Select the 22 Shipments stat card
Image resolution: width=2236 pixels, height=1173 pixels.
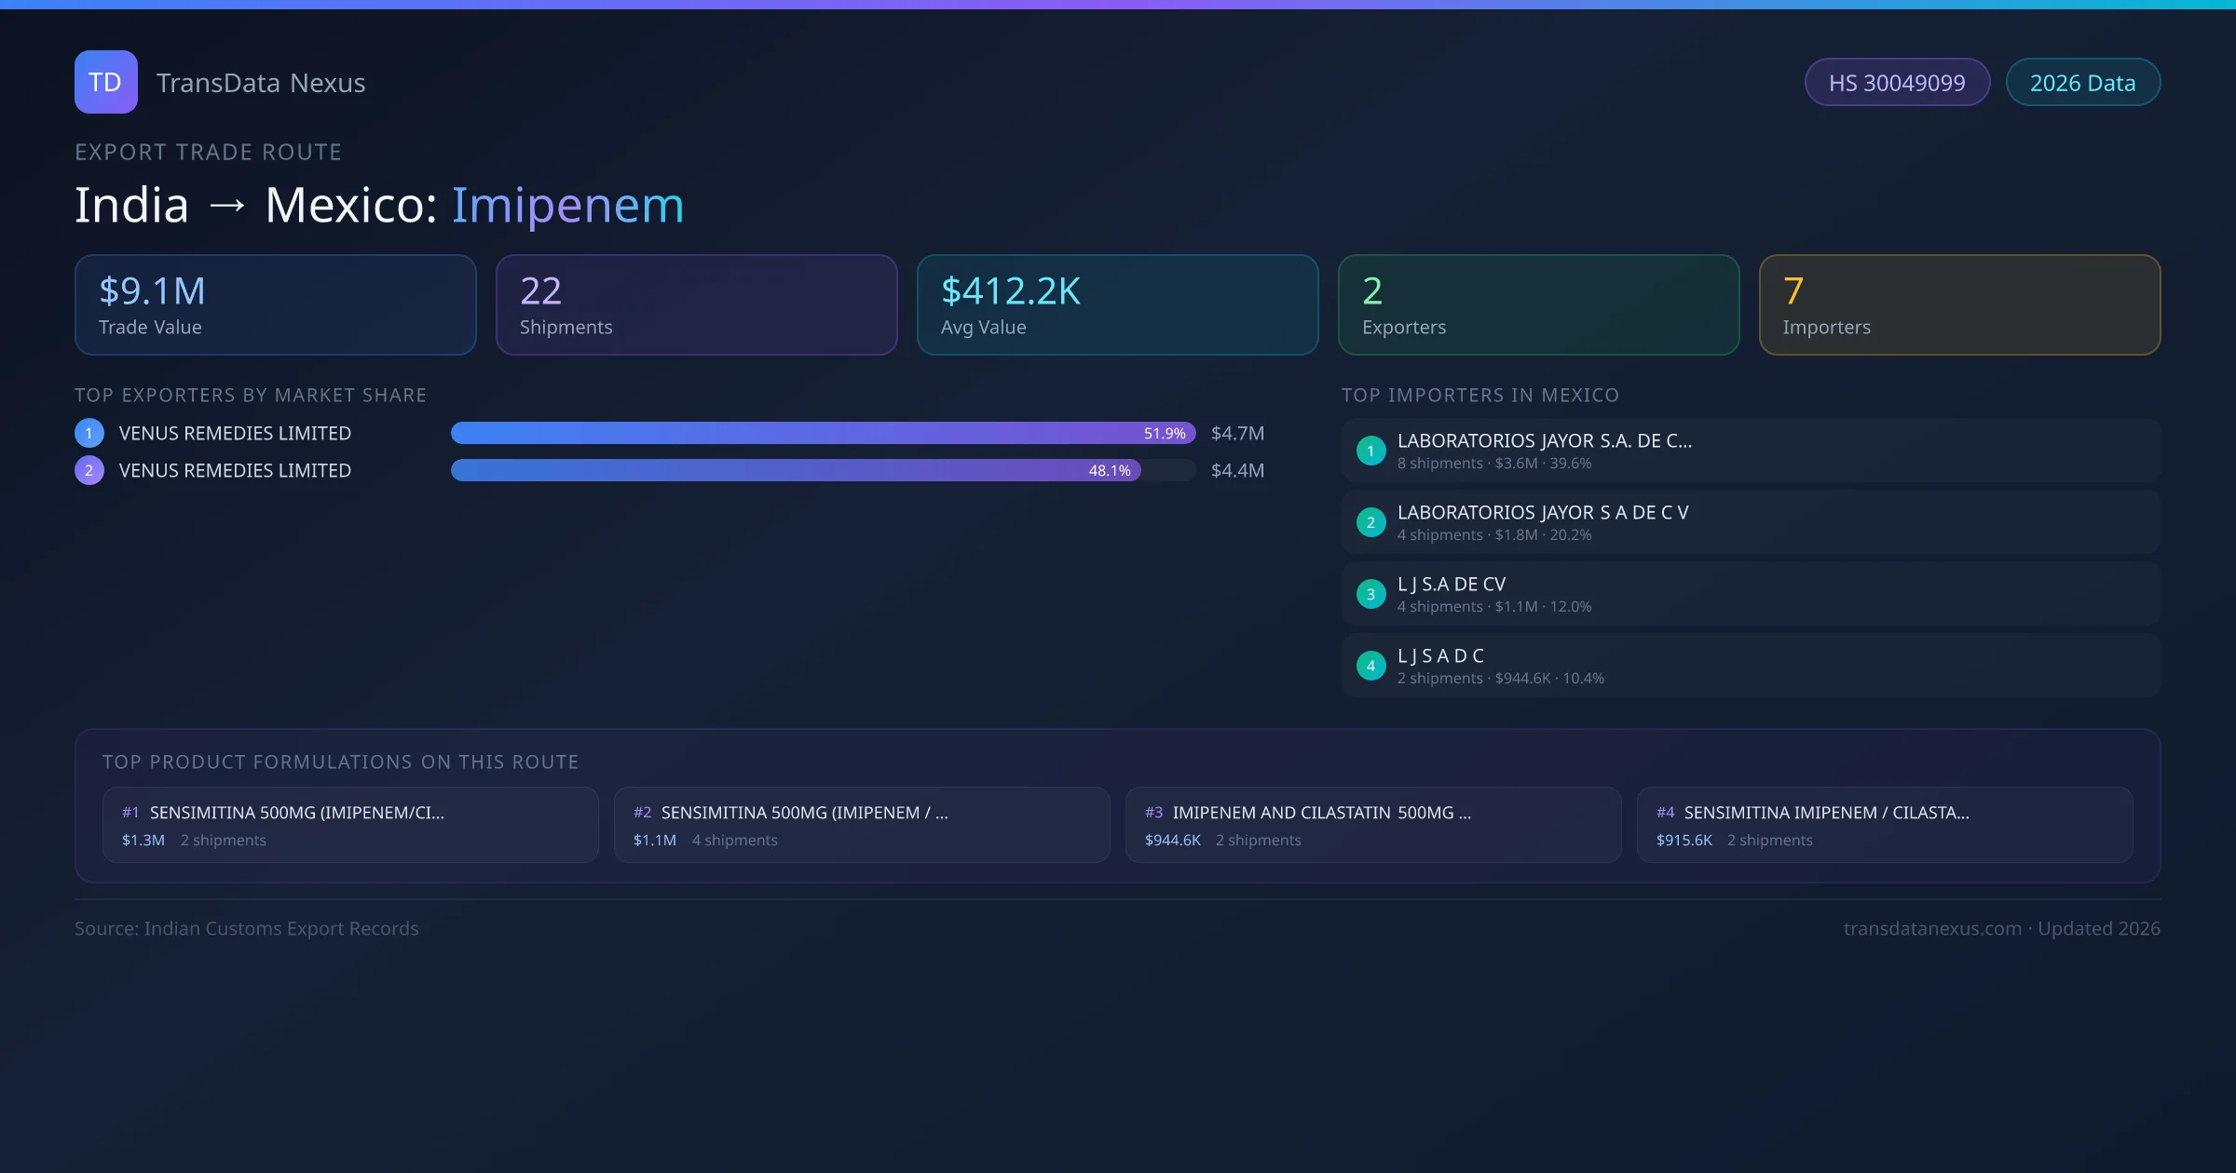click(x=697, y=305)
